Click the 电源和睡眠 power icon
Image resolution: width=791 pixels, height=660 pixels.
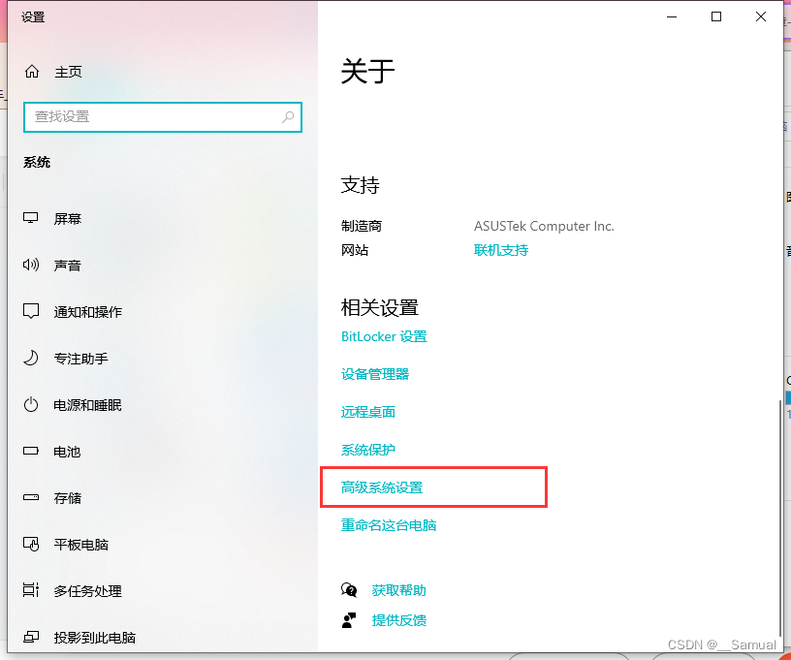31,404
